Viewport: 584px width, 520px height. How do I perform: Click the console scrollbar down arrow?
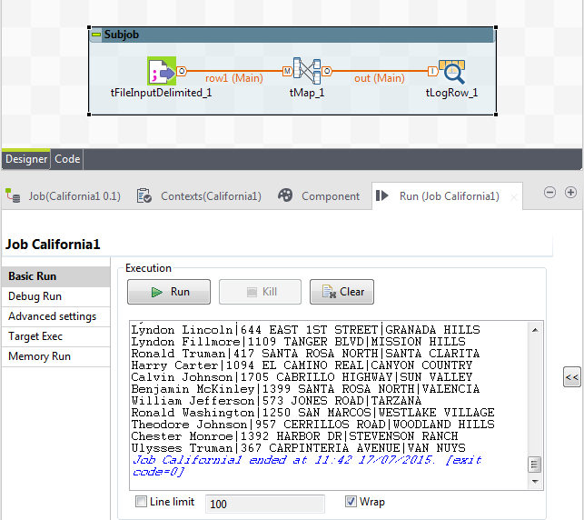tap(535, 482)
